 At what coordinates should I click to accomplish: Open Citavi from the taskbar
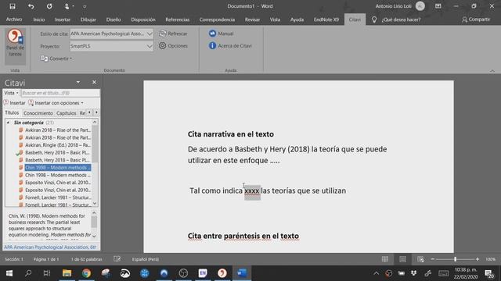(222, 273)
